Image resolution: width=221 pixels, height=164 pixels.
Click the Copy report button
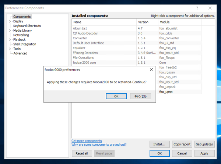pos(182,144)
